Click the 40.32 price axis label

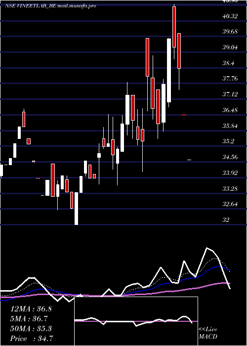230,16
